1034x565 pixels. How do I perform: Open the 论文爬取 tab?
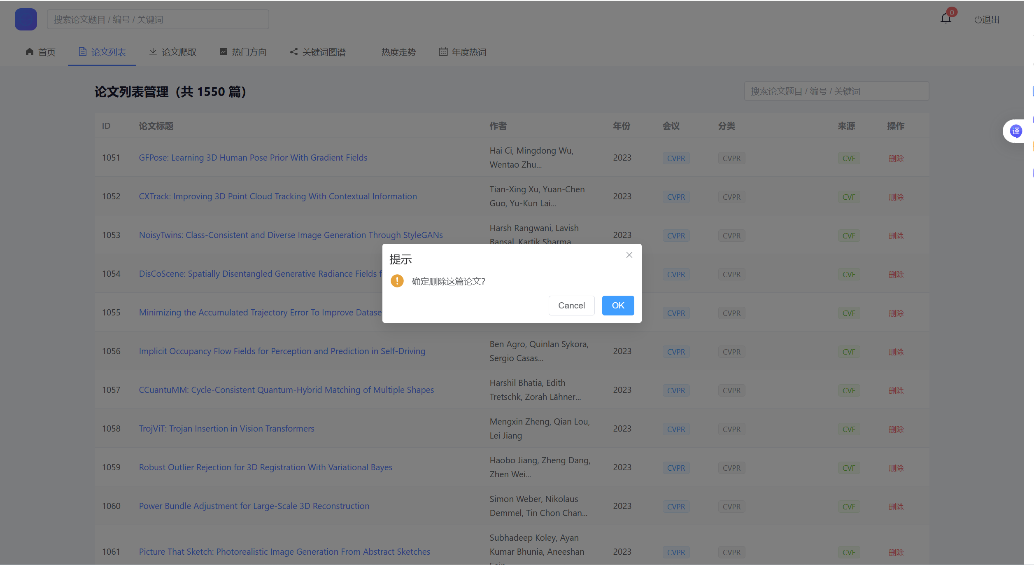pyautogui.click(x=172, y=52)
